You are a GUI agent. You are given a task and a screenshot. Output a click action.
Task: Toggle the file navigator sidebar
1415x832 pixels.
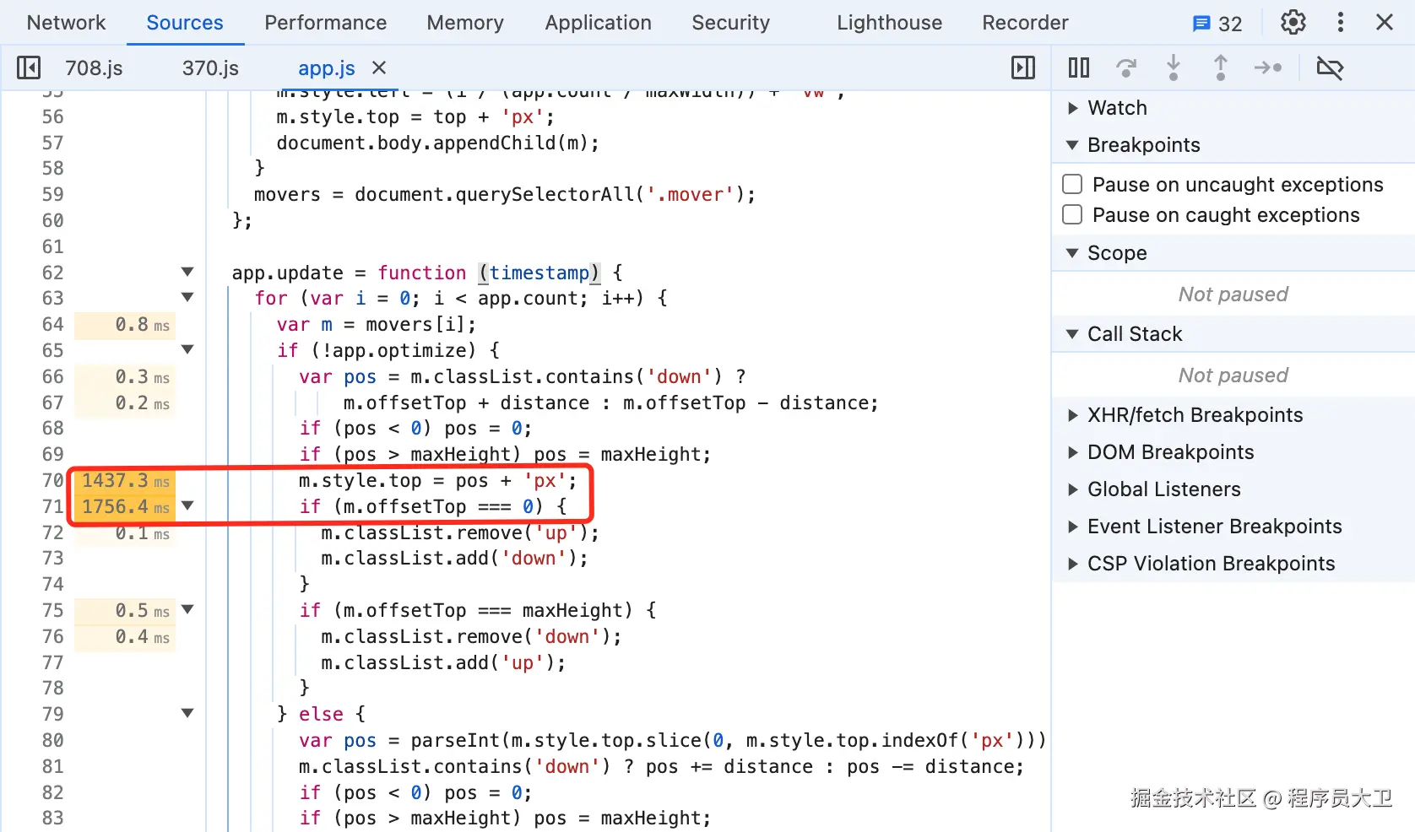pos(29,68)
